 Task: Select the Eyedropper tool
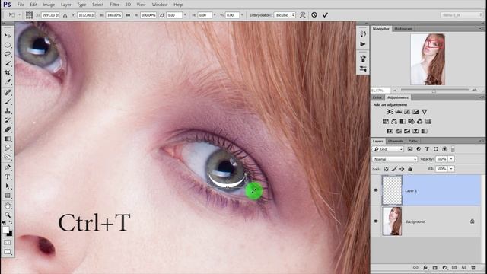(x=8, y=81)
